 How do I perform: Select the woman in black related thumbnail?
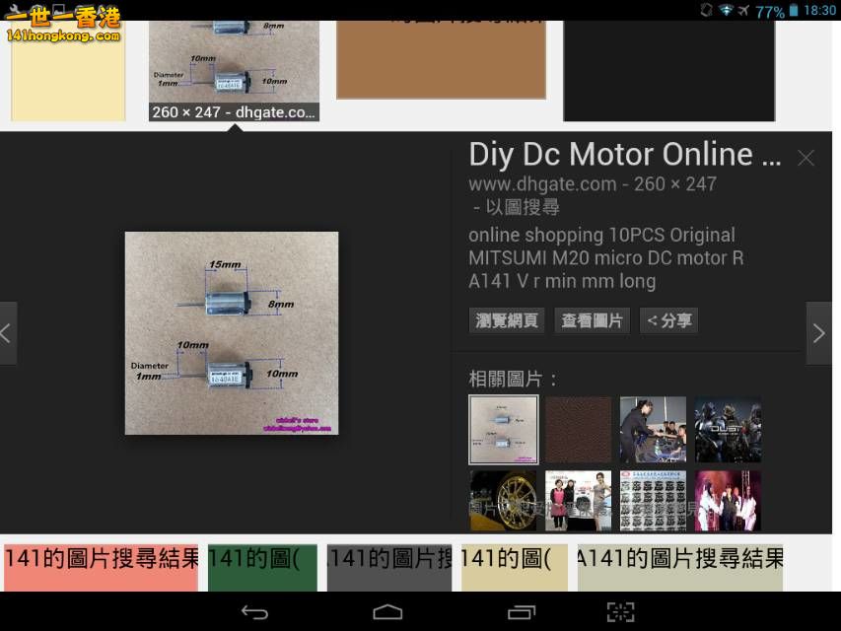[653, 430]
